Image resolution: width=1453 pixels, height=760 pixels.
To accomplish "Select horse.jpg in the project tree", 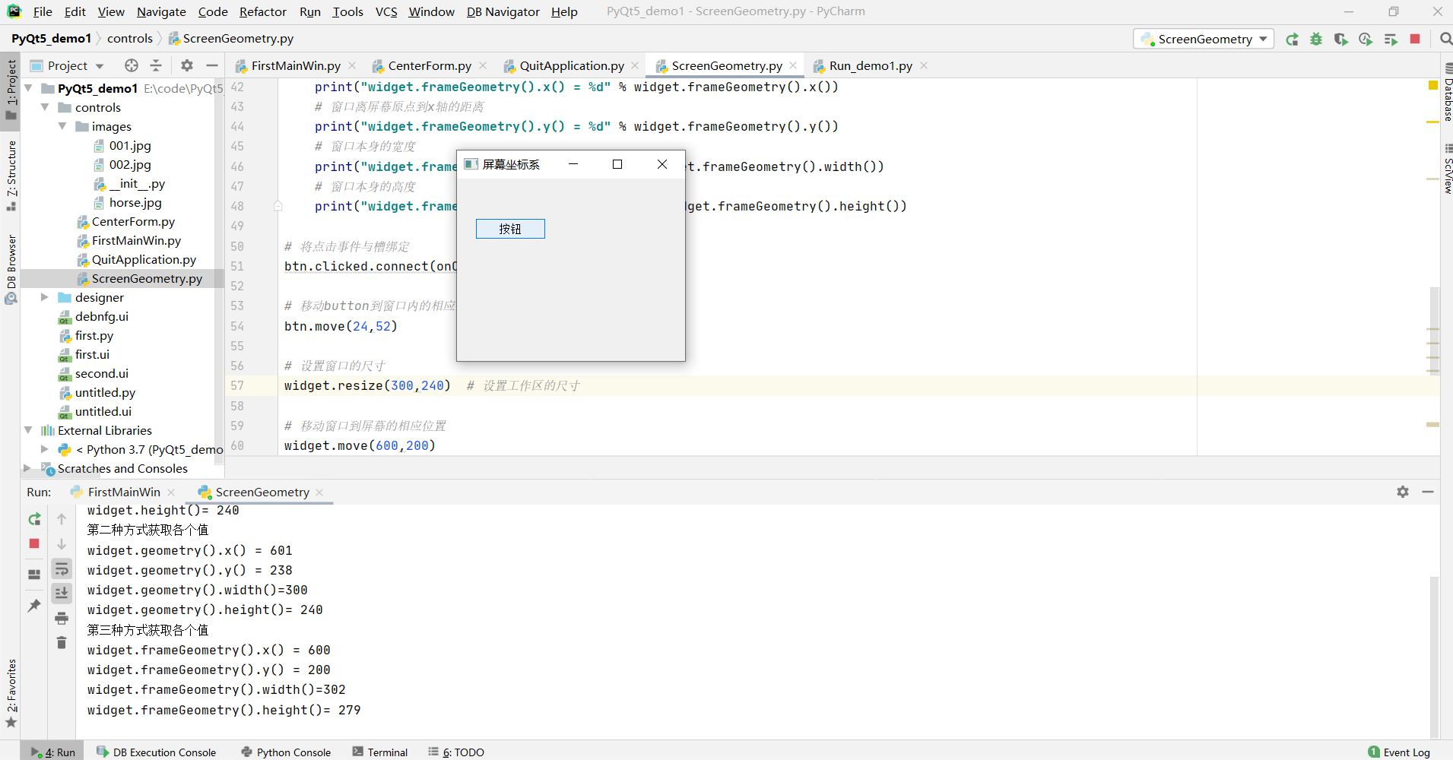I will (135, 202).
